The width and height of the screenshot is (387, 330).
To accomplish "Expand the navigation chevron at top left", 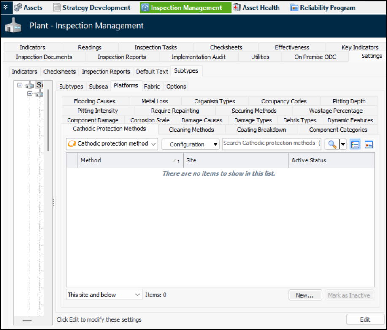I will [x=5, y=8].
